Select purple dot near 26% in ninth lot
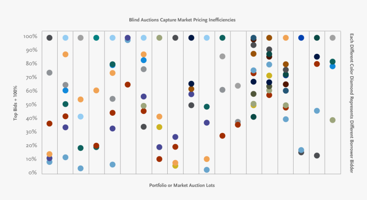The height and width of the screenshot is (200, 367). (175, 137)
